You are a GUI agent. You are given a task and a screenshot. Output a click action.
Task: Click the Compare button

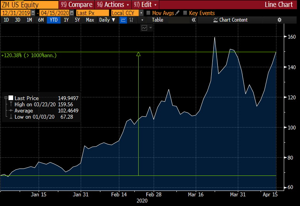click(77, 5)
